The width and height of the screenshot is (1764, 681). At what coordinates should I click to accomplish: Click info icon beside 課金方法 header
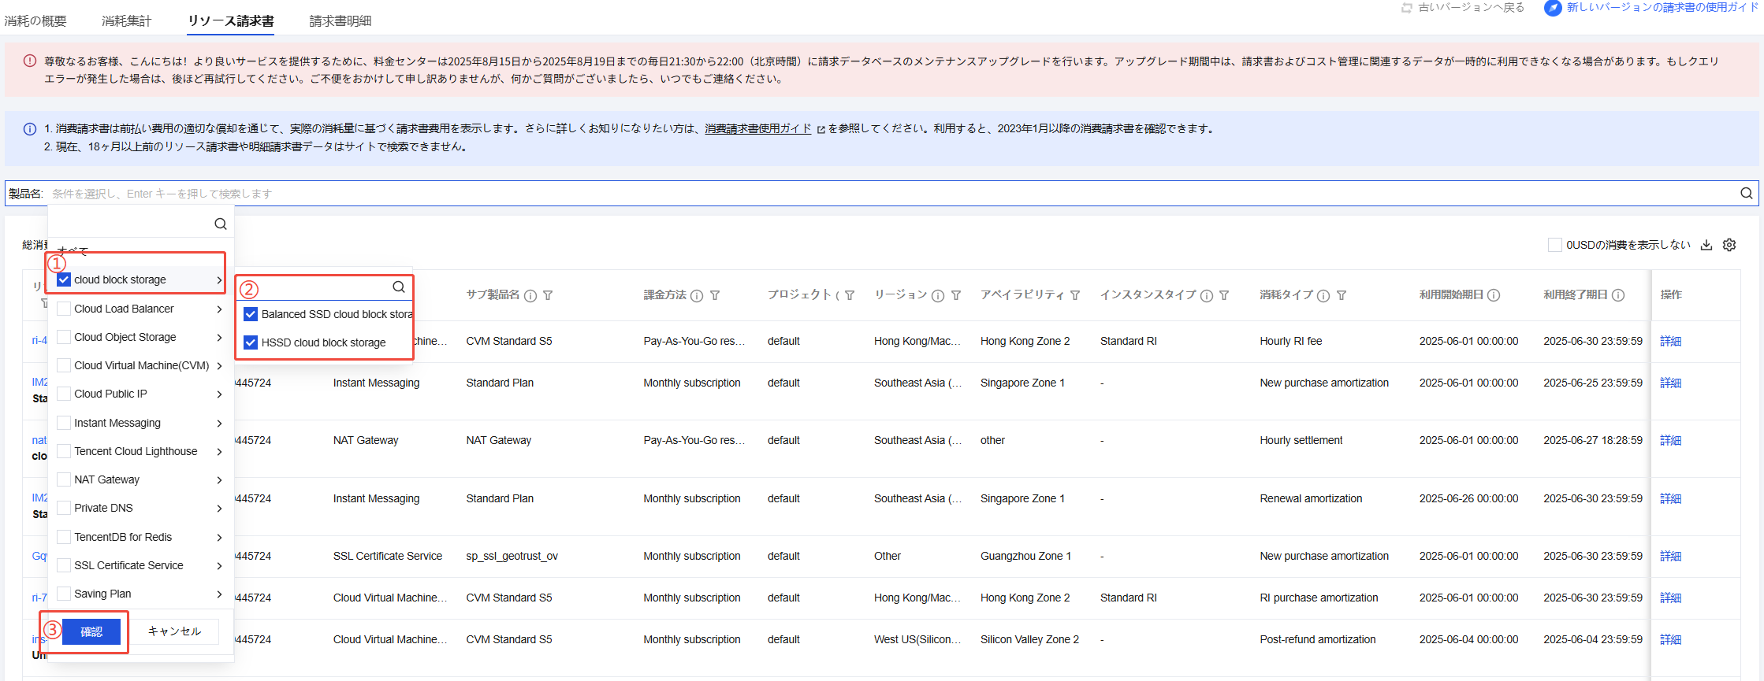697,296
